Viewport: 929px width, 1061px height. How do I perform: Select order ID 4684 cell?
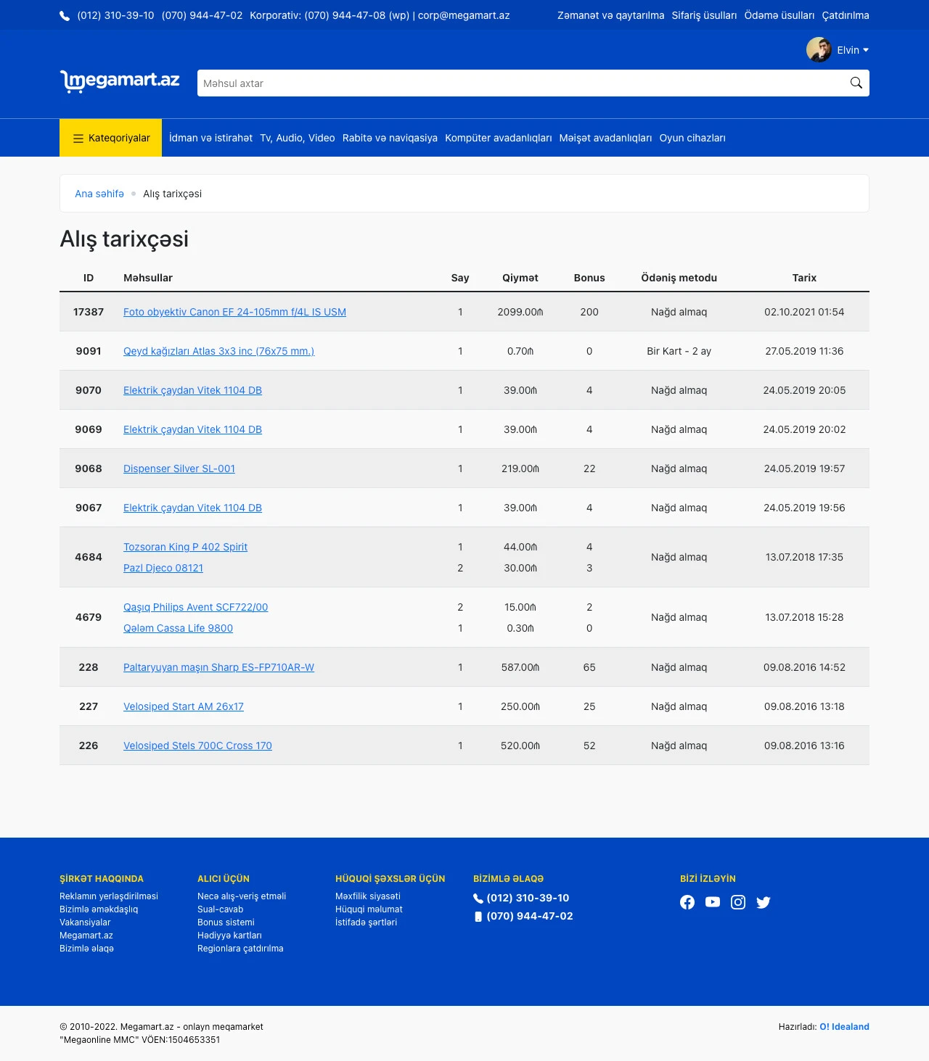[x=89, y=557]
